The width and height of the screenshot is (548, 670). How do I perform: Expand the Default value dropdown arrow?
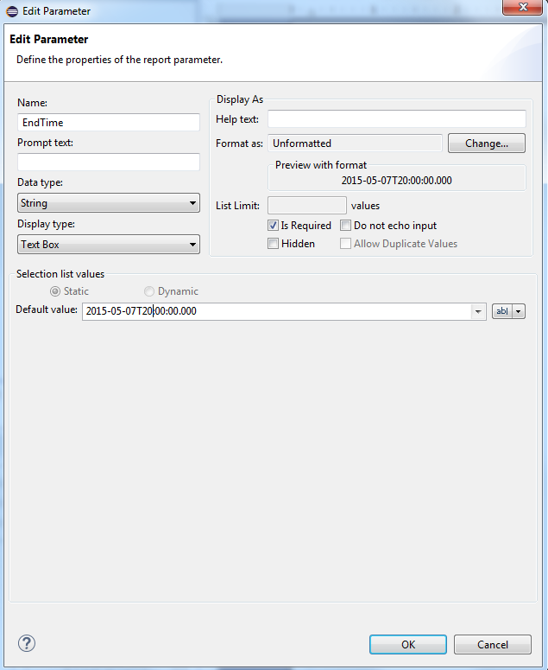477,311
